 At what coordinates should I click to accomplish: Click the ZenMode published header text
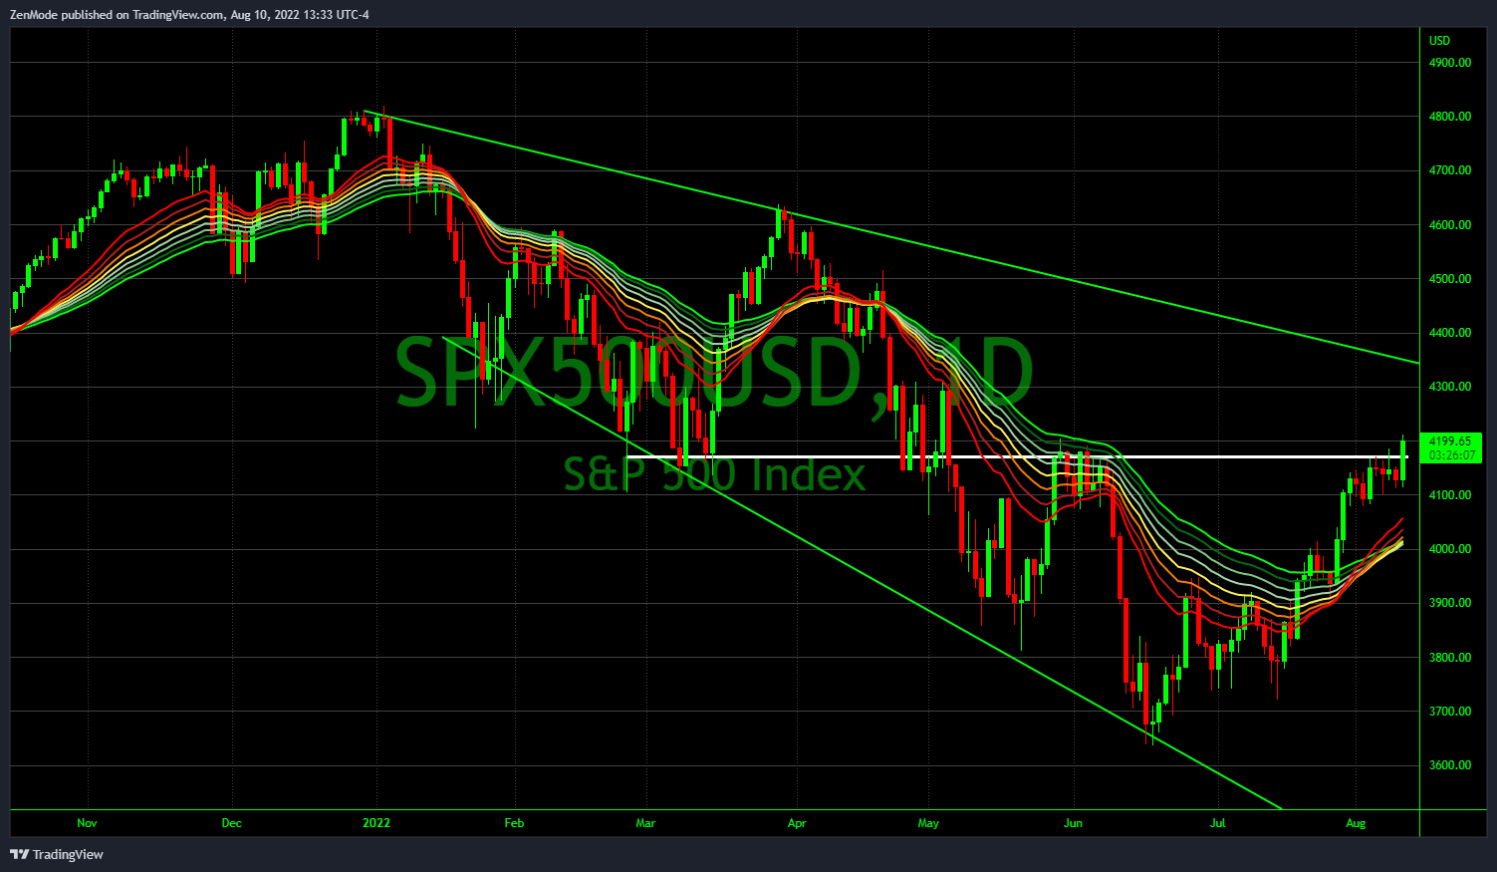(x=189, y=14)
